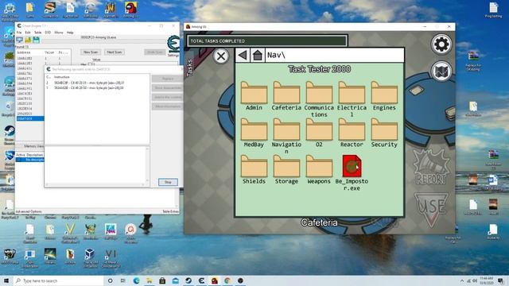
Task: Open the Shields folder
Action: (x=254, y=169)
